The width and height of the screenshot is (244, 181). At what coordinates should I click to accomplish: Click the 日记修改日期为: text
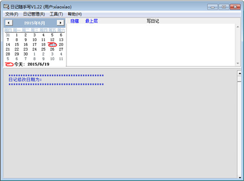pos(25,80)
